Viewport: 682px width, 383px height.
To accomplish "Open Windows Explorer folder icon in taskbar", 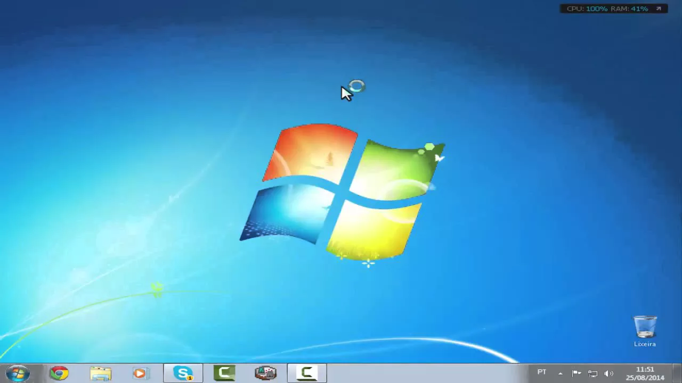I will coord(100,373).
